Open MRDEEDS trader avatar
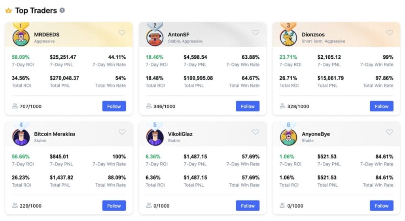Screen dimensions: 405x221 click(x=21, y=38)
